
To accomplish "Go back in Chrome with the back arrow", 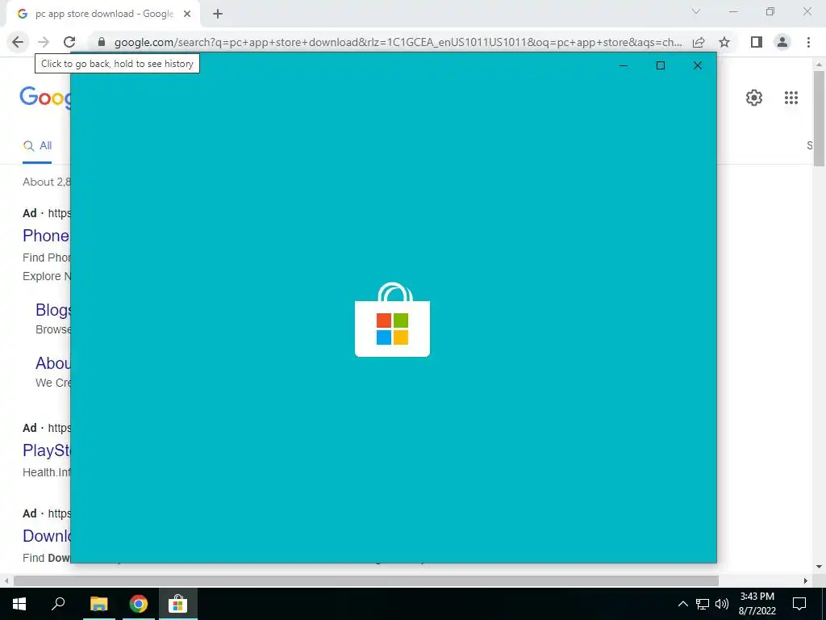I will click(18, 42).
